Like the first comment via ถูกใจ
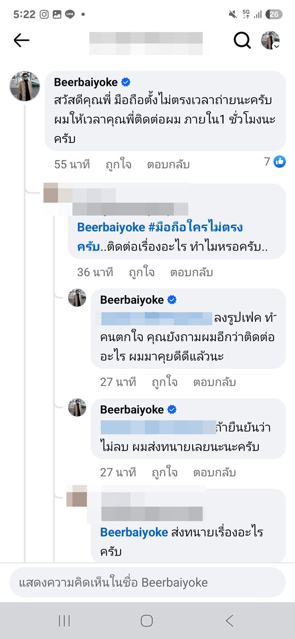The width and height of the screenshot is (295, 639). point(118,164)
